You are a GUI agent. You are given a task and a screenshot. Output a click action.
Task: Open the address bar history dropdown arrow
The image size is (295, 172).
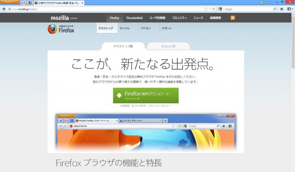pyautogui.click(x=210, y=9)
